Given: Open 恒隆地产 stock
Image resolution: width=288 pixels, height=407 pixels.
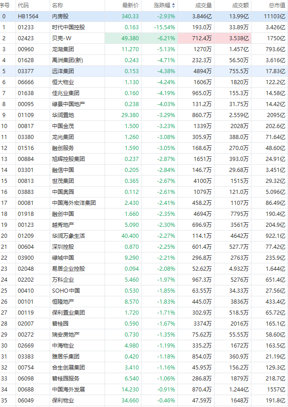Looking at the screenshot, I should click(x=63, y=302).
